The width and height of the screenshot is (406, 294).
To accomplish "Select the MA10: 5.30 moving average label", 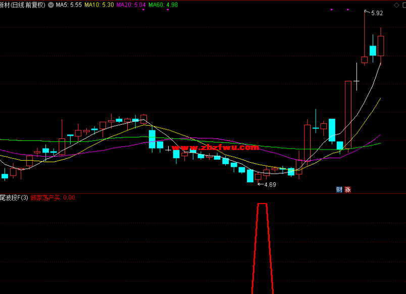I will coord(99,5).
